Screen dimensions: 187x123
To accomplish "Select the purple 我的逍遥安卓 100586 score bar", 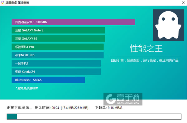I will click(73, 22).
